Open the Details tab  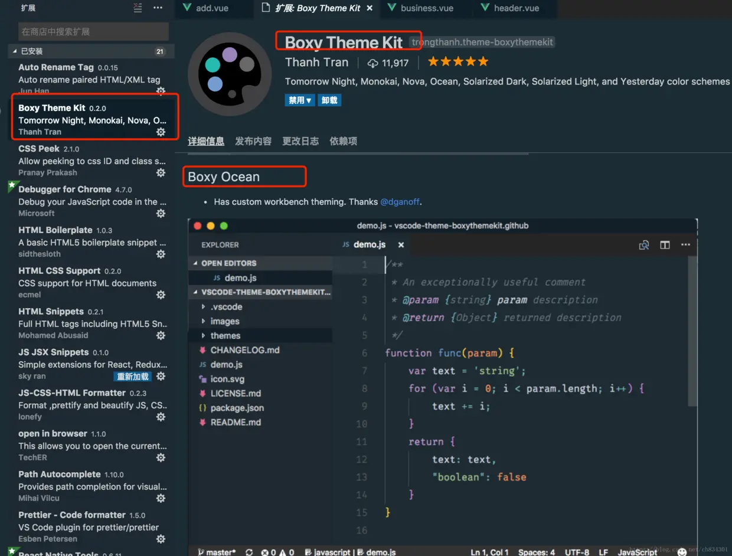pyautogui.click(x=206, y=141)
